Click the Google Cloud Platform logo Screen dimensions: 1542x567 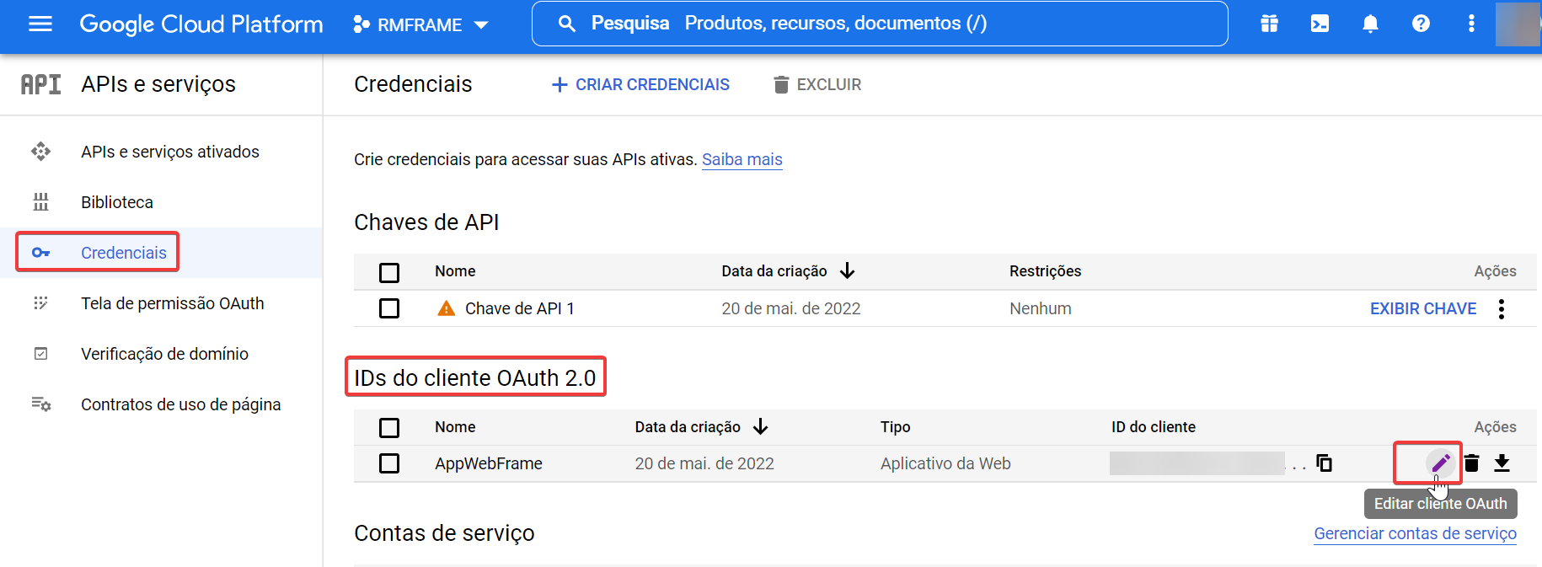pos(201,24)
